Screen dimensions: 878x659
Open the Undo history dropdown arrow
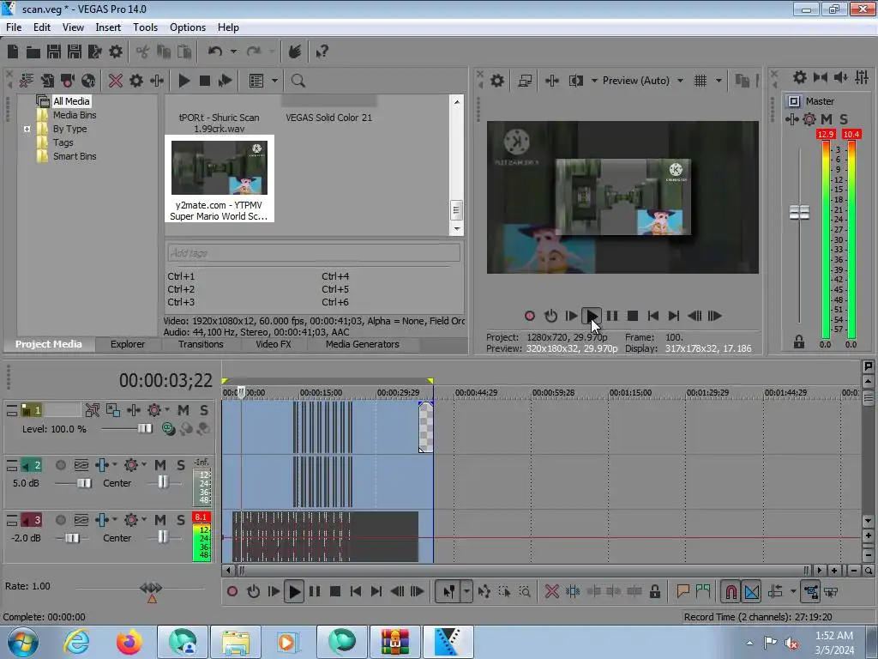tap(233, 52)
